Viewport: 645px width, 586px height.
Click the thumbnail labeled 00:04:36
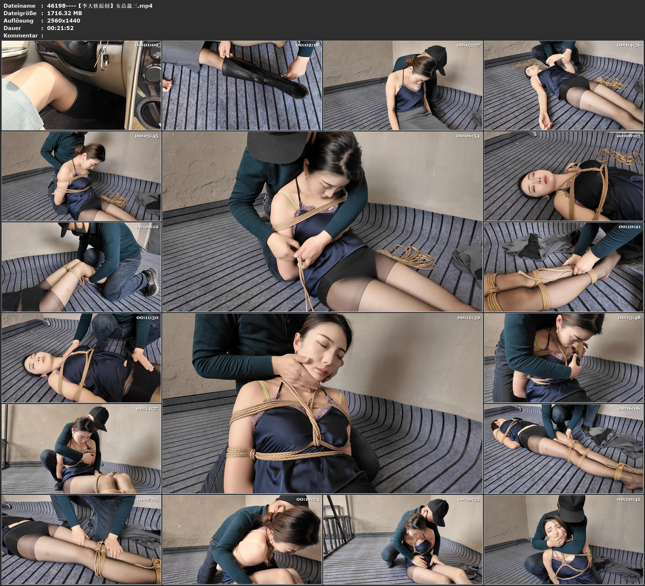click(x=564, y=86)
